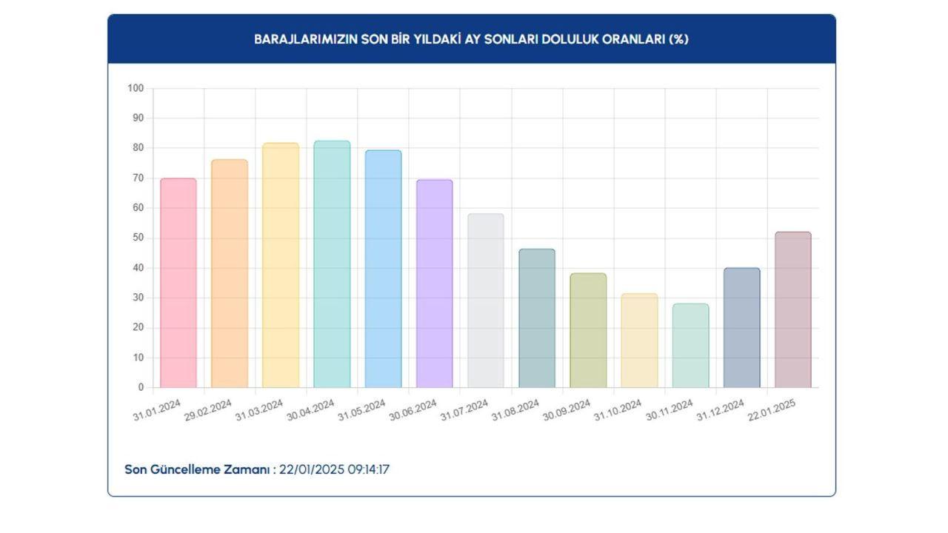Click y-axis value '80'

(138, 148)
